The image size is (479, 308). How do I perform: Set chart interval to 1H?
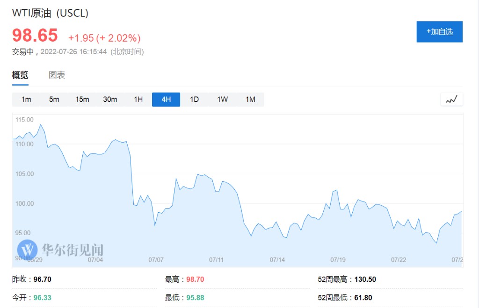[138, 99]
